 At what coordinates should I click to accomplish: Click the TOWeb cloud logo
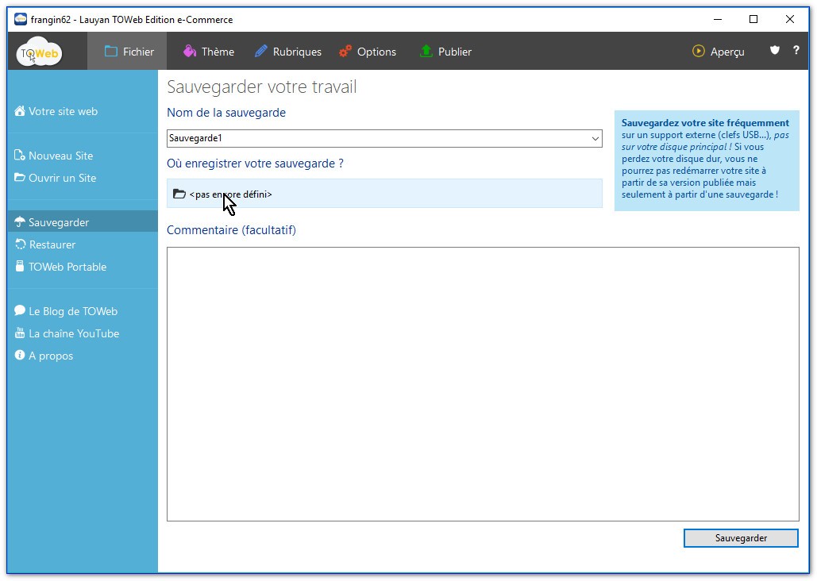pyautogui.click(x=39, y=52)
